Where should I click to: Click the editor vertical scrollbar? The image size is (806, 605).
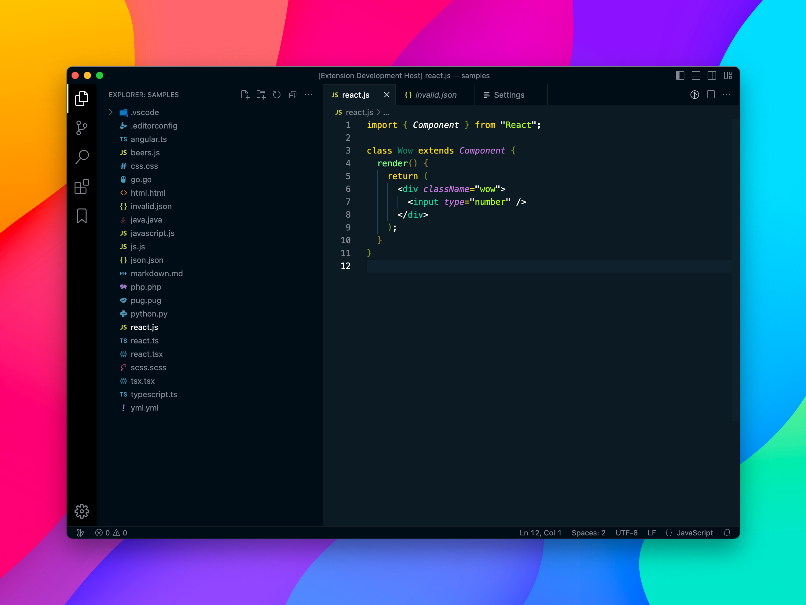coord(736,269)
